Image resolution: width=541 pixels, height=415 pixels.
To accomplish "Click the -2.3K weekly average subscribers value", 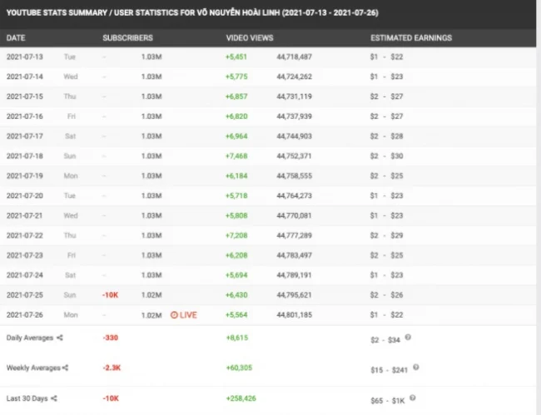I will pos(112,368).
